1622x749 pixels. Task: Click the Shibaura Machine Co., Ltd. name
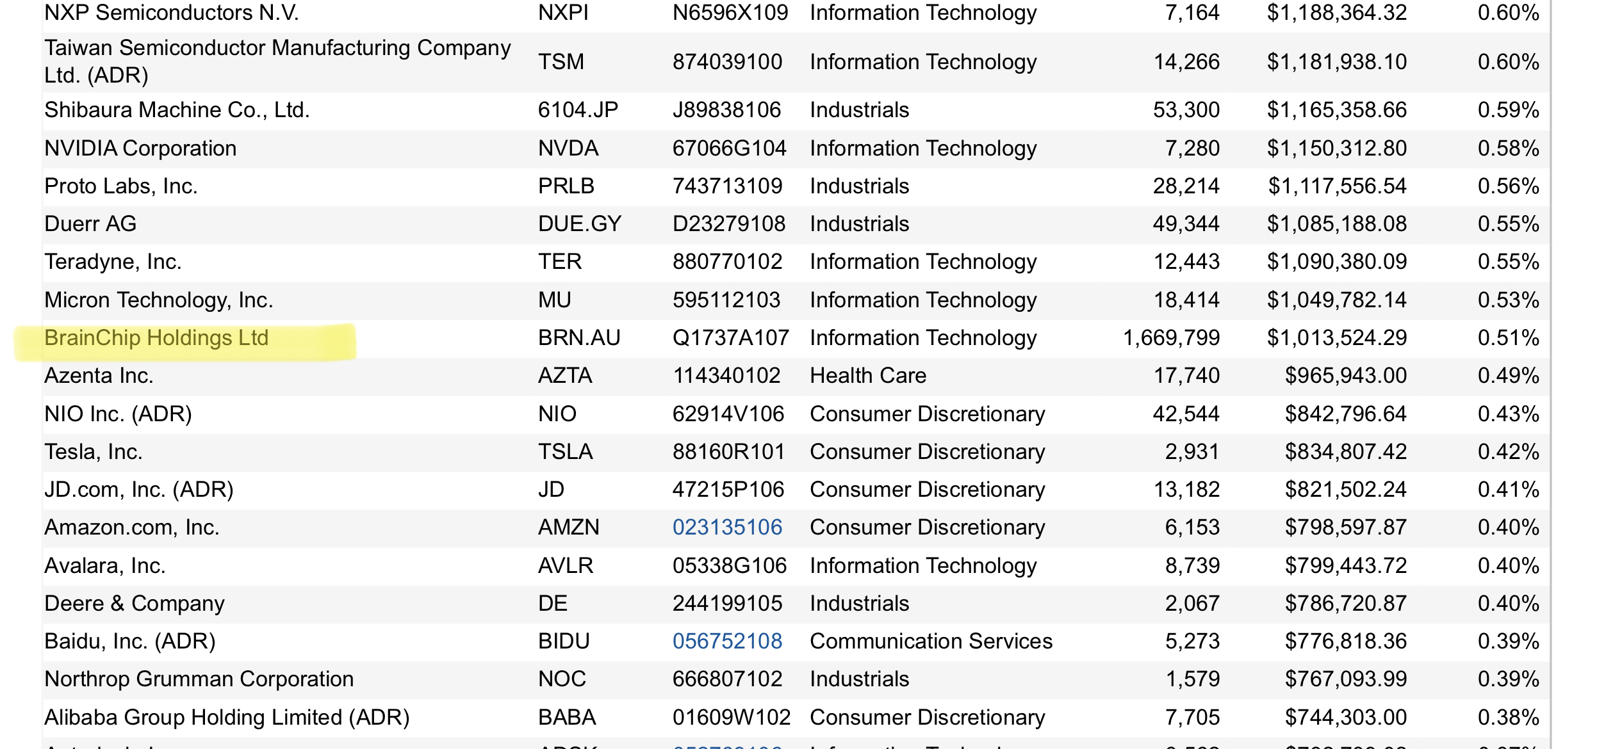click(x=177, y=110)
